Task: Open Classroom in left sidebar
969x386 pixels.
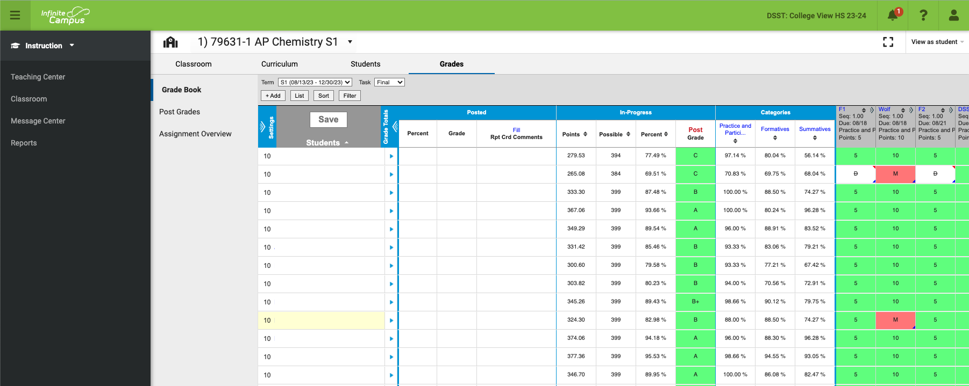Action: click(28, 99)
